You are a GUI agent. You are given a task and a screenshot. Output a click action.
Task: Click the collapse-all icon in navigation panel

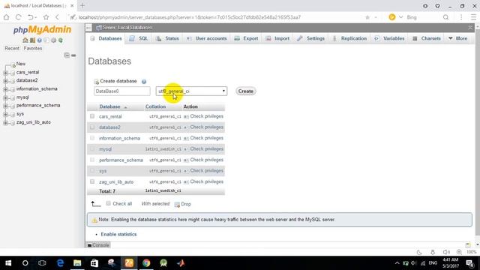point(67,55)
